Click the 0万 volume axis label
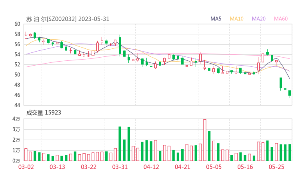296x176 pixels. pos(16,161)
